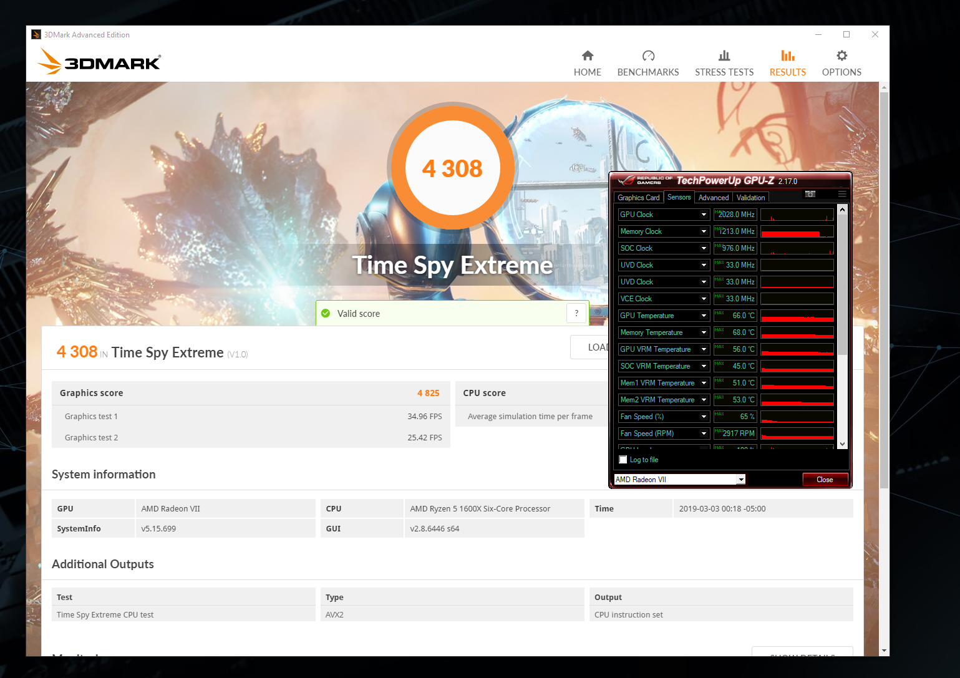
Task: Switch to GPU-Z Sensors tab
Action: coord(679,197)
